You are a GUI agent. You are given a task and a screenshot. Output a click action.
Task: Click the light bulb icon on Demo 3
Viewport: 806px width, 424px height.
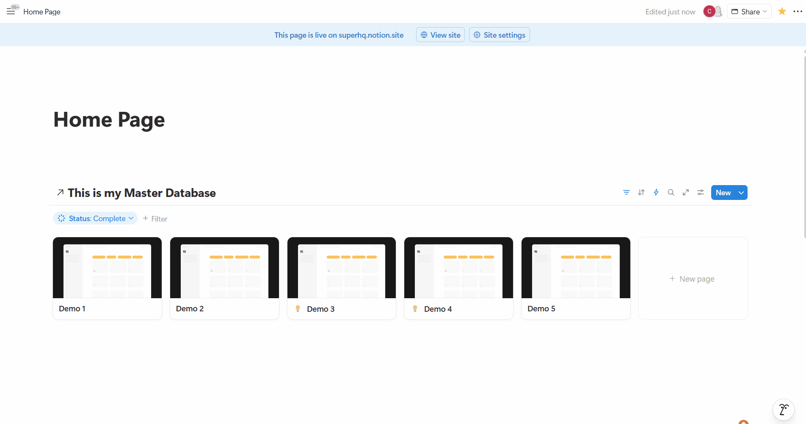[x=298, y=309]
